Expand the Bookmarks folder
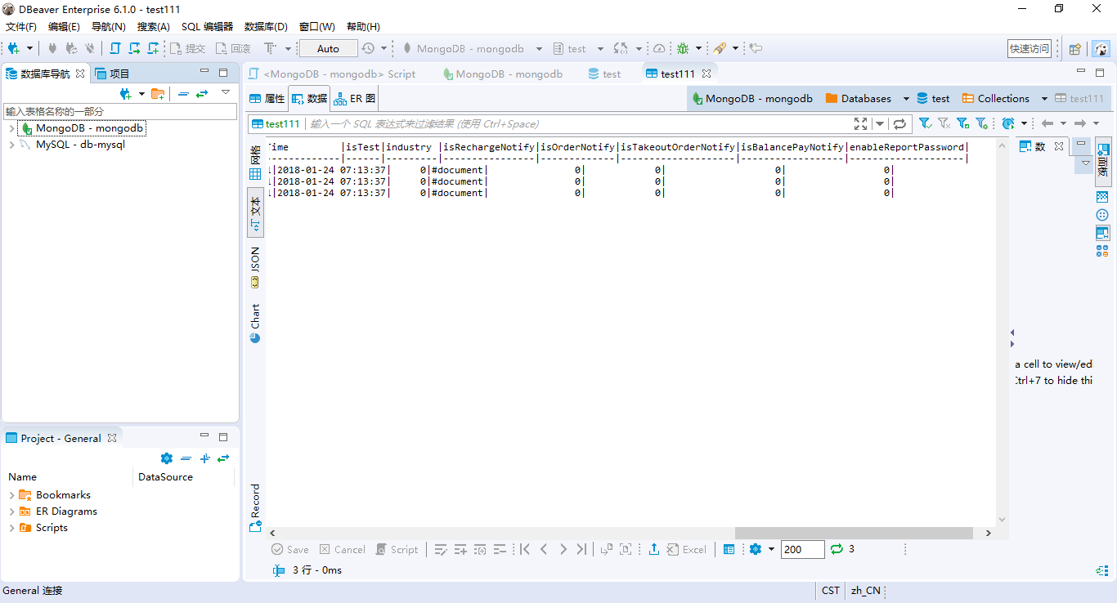This screenshot has width=1117, height=603. (x=11, y=495)
